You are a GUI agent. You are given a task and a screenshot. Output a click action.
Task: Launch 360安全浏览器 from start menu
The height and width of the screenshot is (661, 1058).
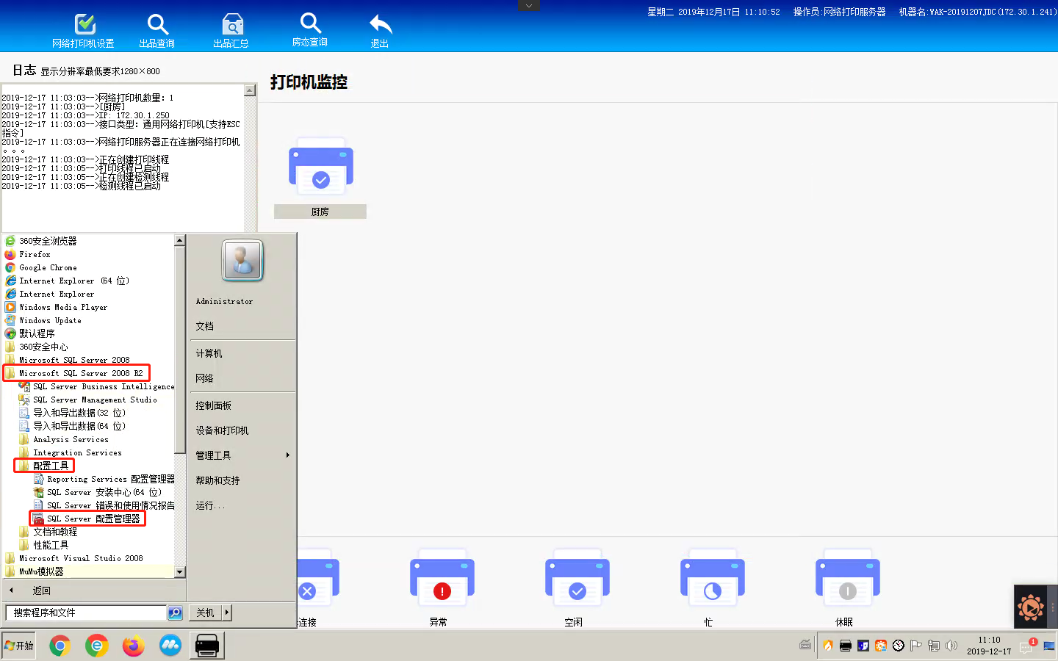[48, 241]
